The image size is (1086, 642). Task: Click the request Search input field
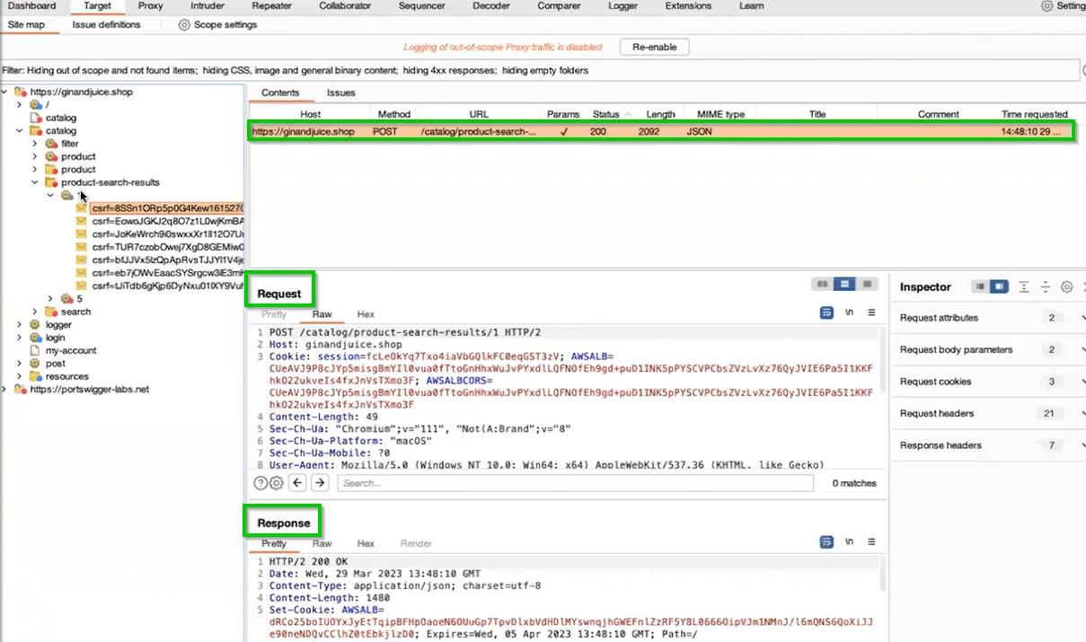tap(575, 483)
